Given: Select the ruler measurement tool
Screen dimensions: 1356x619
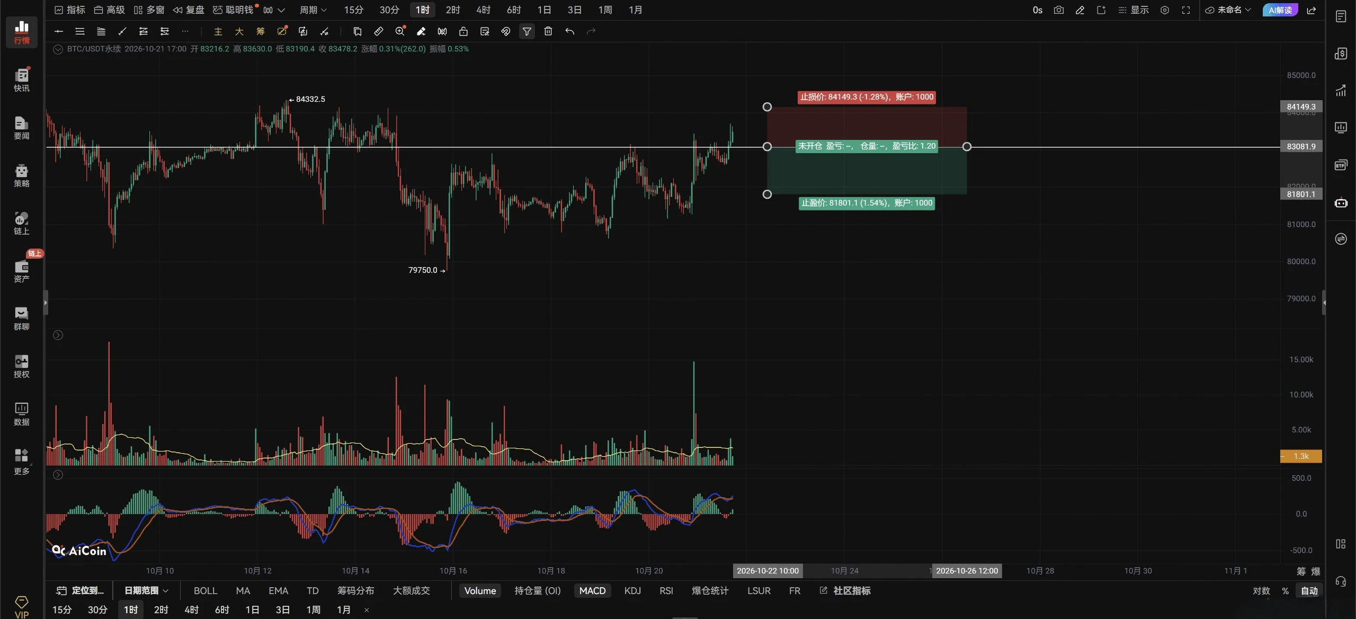Looking at the screenshot, I should [379, 31].
